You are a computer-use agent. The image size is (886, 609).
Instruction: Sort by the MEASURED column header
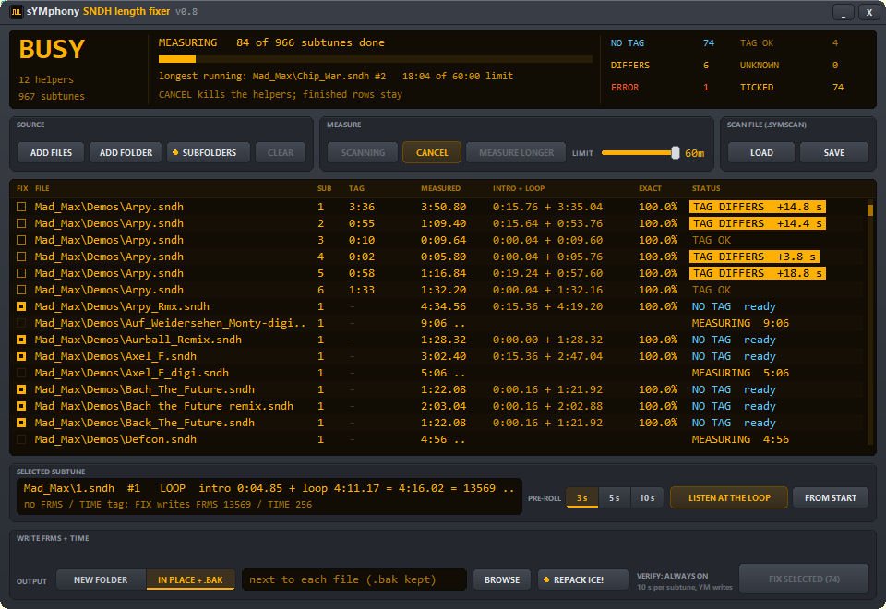(441, 188)
